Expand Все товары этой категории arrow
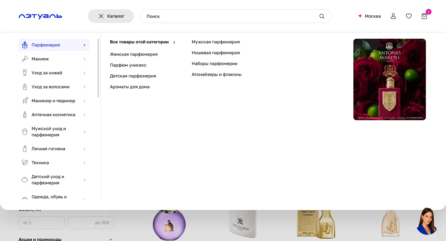 [x=174, y=42]
